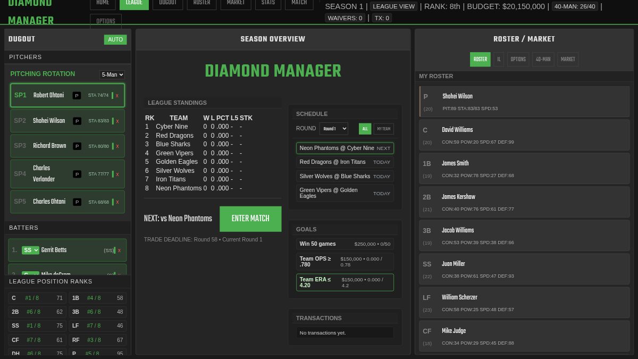The width and height of the screenshot is (638, 359).
Task: Click the RF #3 / 8 position rank
Action: [98, 340]
